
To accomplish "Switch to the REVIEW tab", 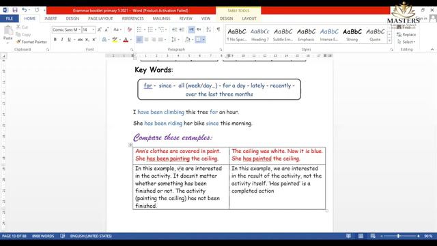I will point(186,18).
